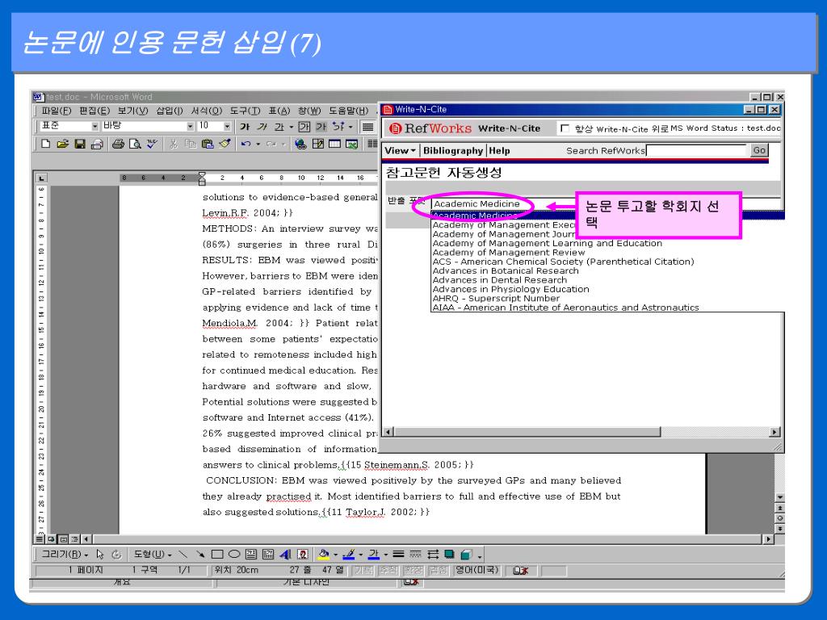Open the 보기(V) menu
Image resolution: width=827 pixels, height=620 pixels.
132,111
